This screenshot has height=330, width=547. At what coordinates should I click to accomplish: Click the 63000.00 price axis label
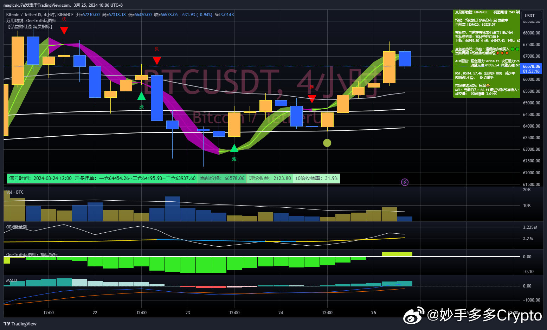pos(532,149)
